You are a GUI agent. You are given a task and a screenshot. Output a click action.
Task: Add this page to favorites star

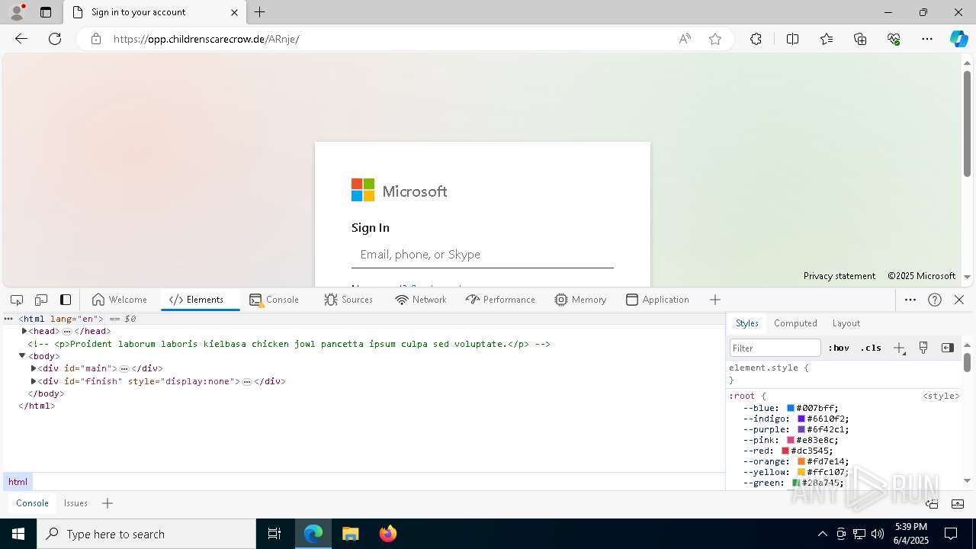pos(715,39)
